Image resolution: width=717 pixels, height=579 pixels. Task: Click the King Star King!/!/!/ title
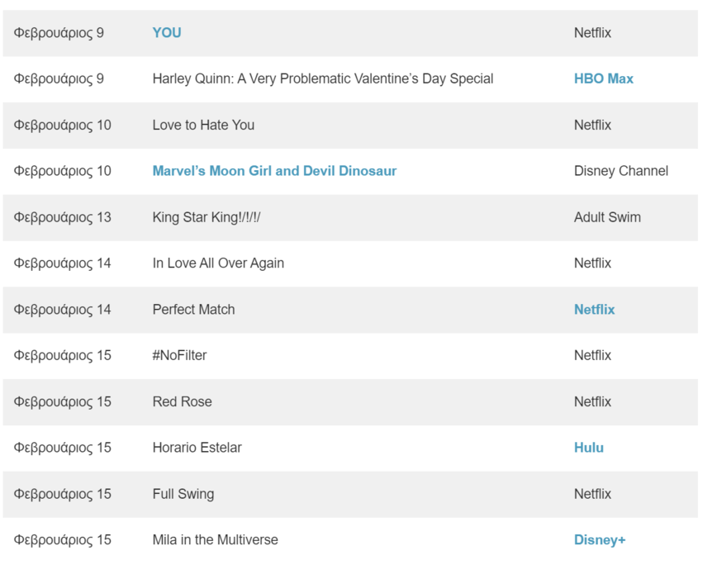pyautogui.click(x=207, y=217)
